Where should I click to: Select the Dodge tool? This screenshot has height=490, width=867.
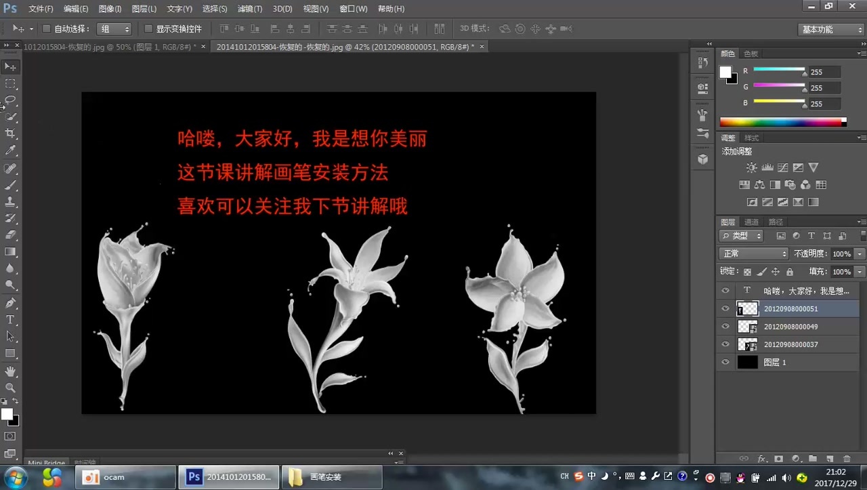click(10, 285)
